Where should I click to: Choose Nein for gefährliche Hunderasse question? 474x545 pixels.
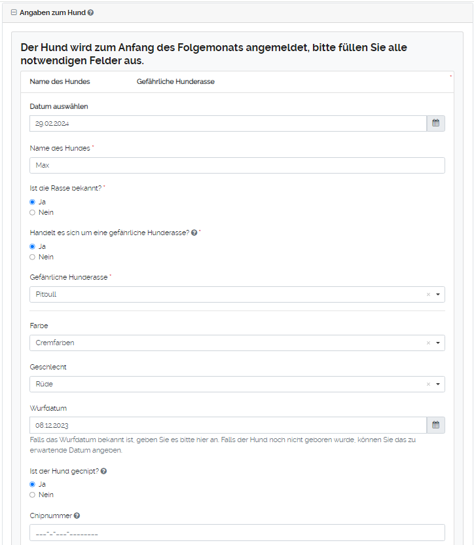click(32, 257)
